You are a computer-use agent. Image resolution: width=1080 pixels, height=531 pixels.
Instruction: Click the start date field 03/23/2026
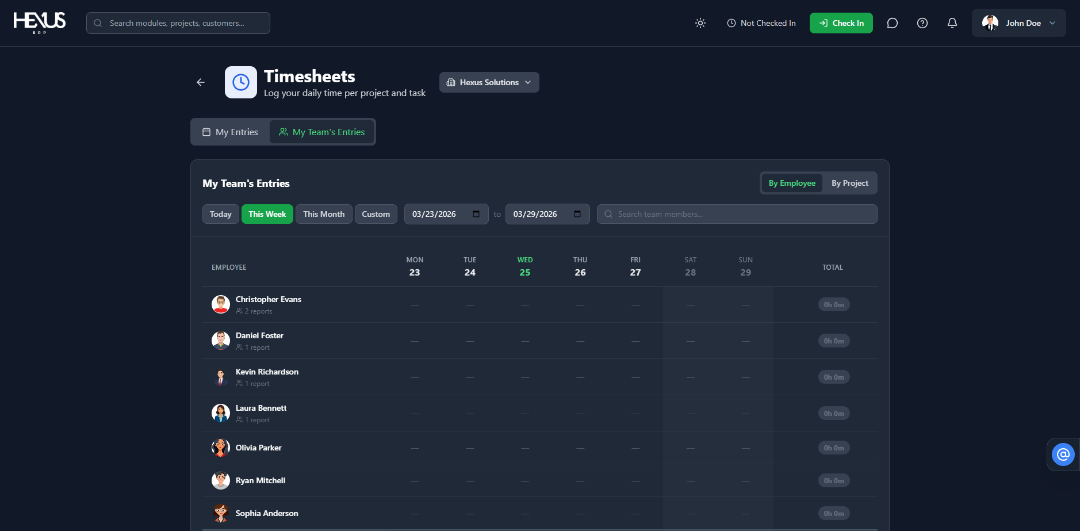point(446,214)
